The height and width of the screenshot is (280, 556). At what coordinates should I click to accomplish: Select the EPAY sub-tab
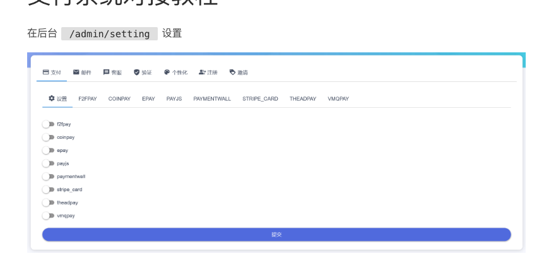(148, 99)
